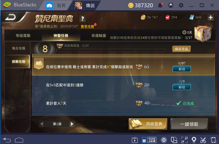219x144 pixels.
Task: Click the keyboard controls icon in bottom bar
Action: [152, 140]
